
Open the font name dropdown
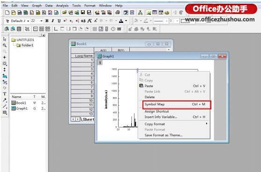28,21
